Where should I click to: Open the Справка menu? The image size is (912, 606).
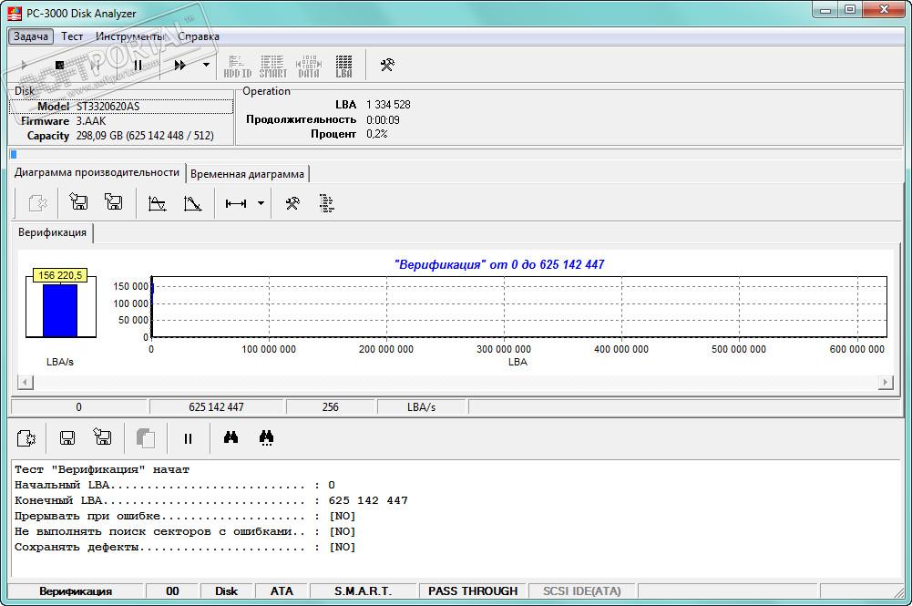[x=199, y=36]
